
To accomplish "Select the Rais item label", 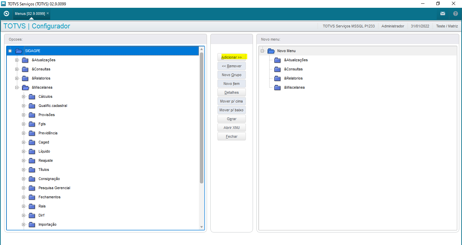I will (x=42, y=206).
